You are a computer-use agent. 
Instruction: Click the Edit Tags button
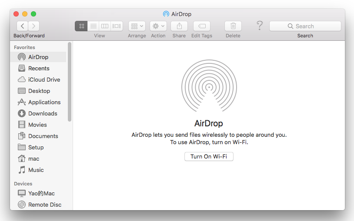(202, 26)
